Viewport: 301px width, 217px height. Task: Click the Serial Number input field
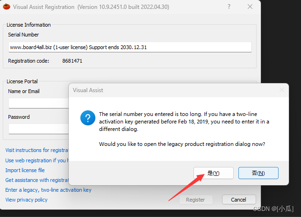[130, 47]
